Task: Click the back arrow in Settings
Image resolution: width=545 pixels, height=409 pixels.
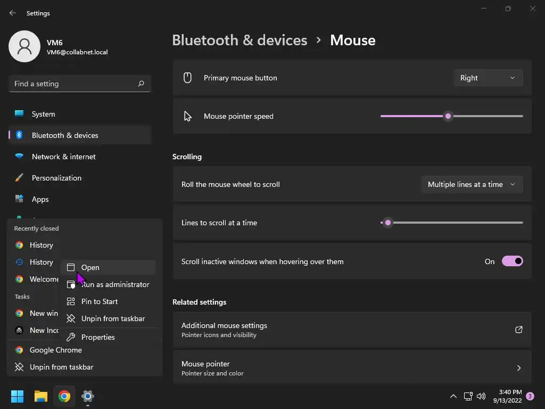Action: pyautogui.click(x=13, y=13)
